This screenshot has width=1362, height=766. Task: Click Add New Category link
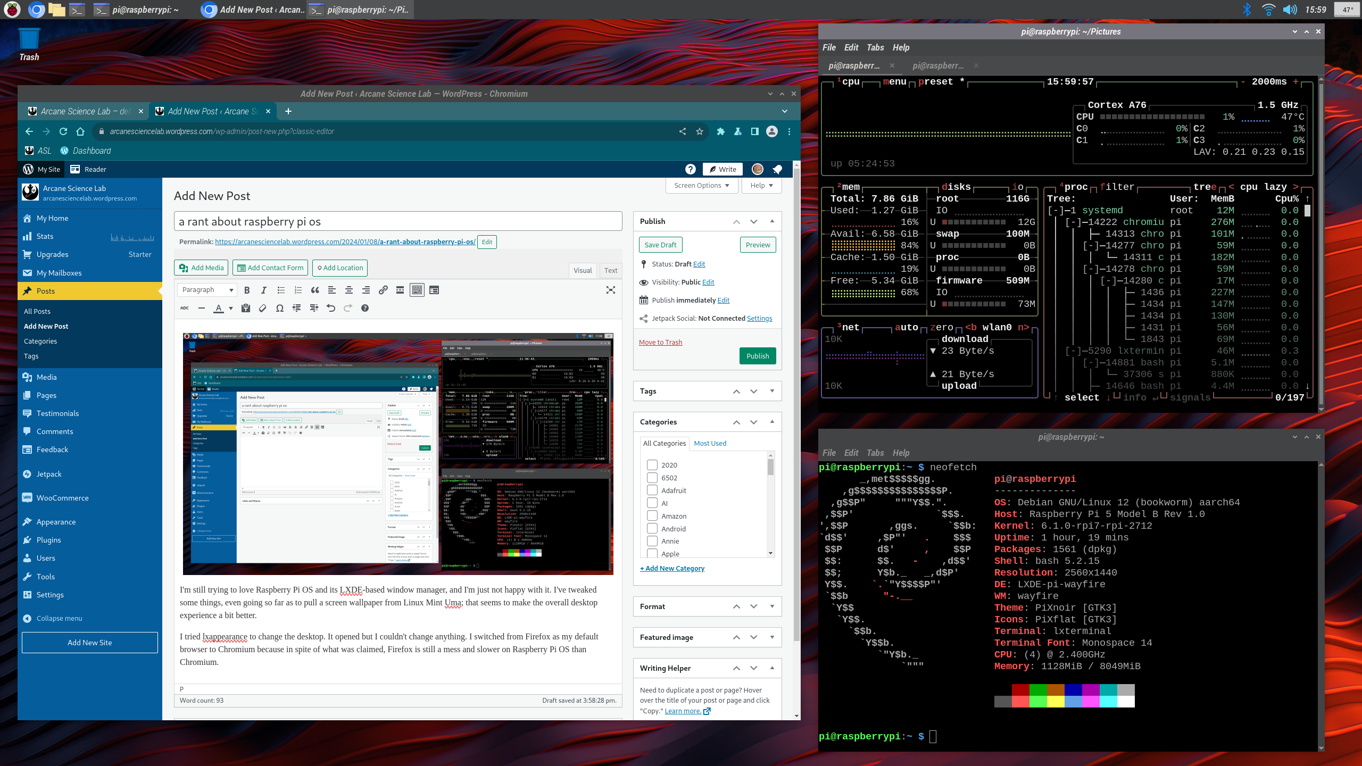point(672,568)
